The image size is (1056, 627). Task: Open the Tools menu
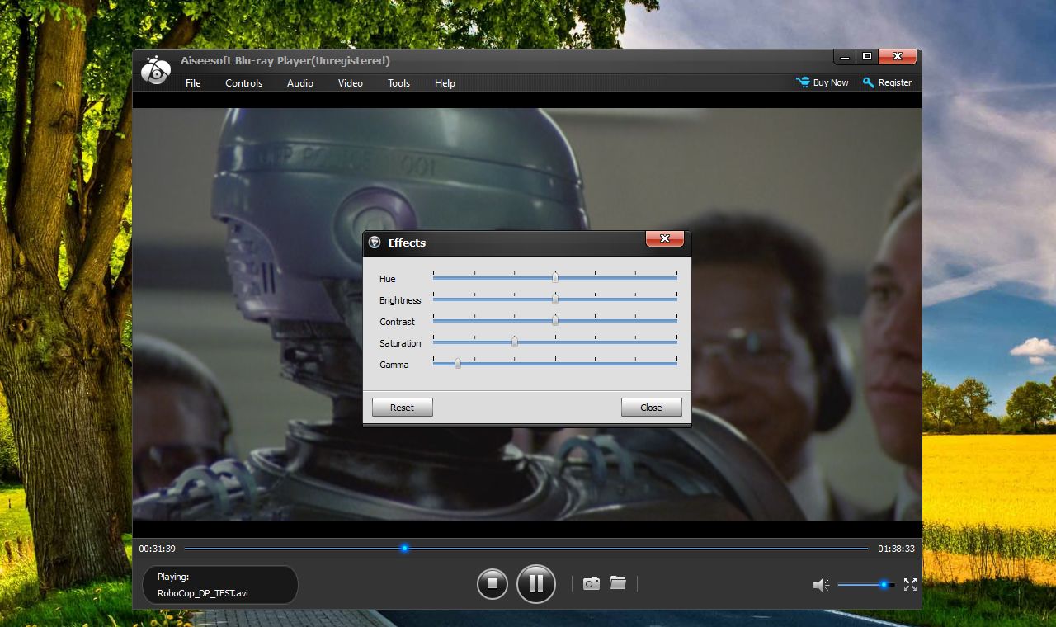(x=398, y=83)
